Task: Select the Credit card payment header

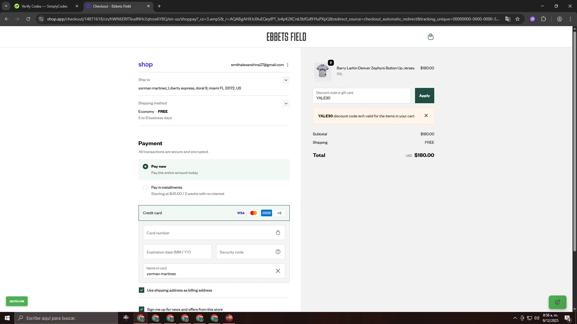Action: (214, 213)
